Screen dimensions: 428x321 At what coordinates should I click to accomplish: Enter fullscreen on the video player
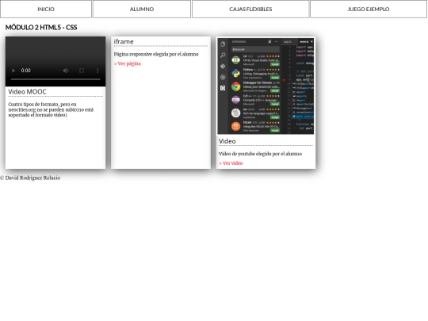click(x=82, y=71)
